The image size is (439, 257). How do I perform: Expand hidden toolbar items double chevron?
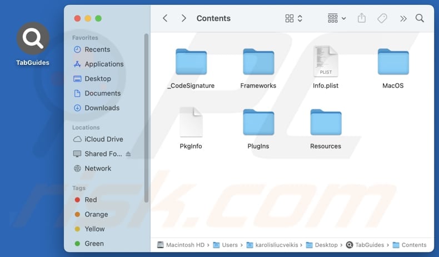(x=403, y=19)
